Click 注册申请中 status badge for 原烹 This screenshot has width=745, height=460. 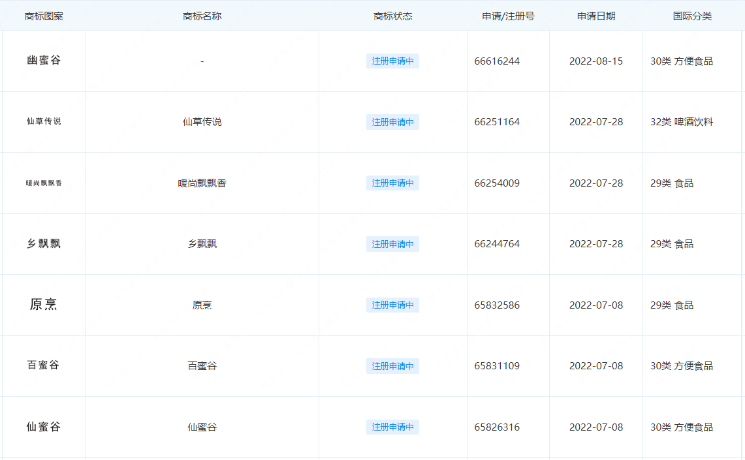click(392, 305)
